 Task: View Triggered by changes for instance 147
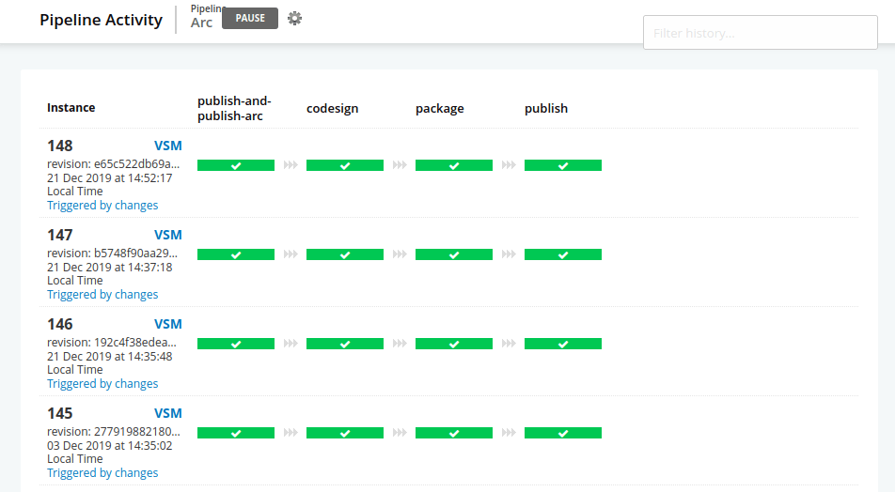pyautogui.click(x=102, y=294)
